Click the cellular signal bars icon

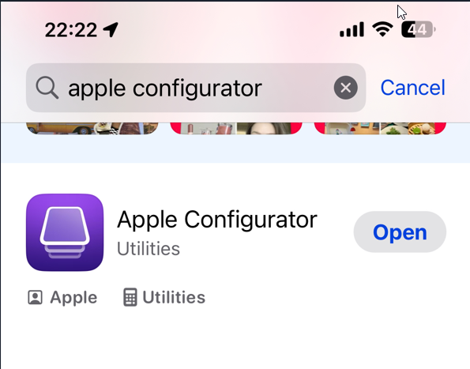coord(352,29)
